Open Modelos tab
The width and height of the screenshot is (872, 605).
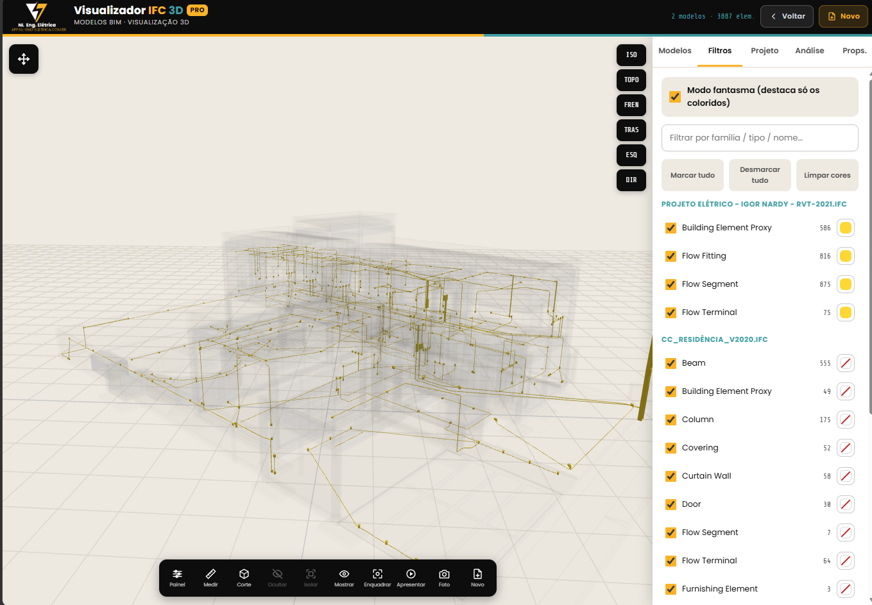[675, 51]
